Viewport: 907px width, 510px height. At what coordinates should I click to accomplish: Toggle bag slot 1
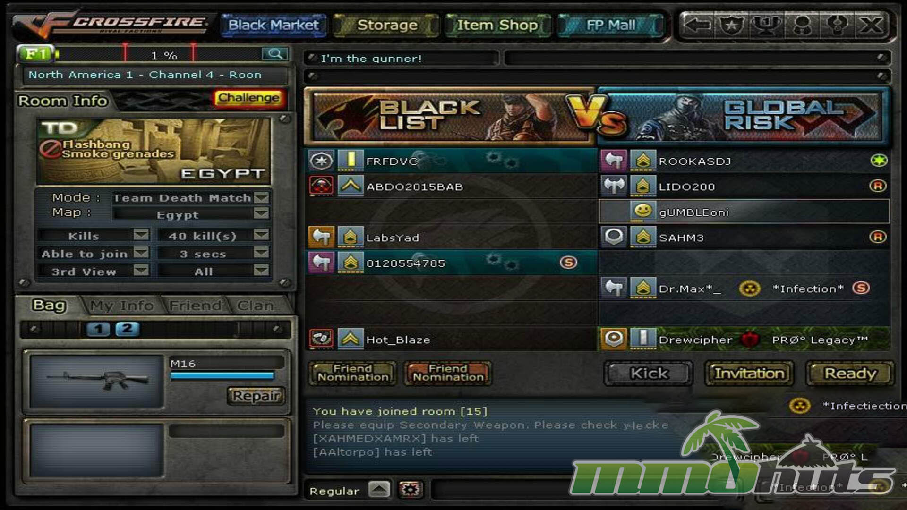tap(98, 329)
